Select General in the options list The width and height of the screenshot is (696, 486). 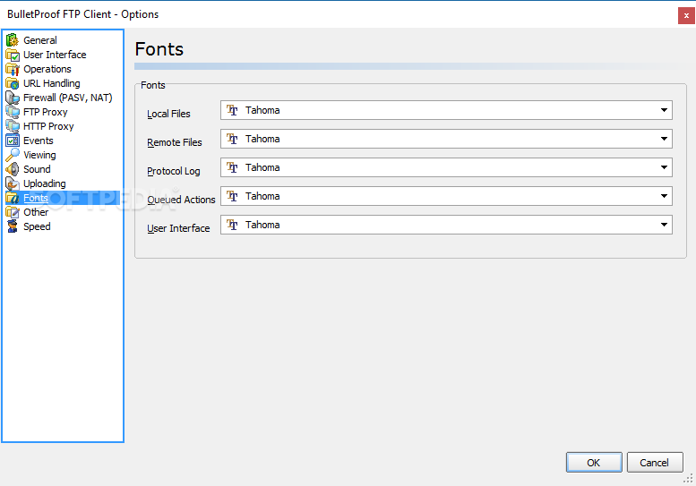click(x=40, y=40)
